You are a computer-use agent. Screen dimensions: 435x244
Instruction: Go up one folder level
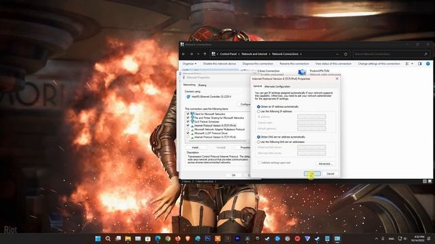(x=205, y=54)
